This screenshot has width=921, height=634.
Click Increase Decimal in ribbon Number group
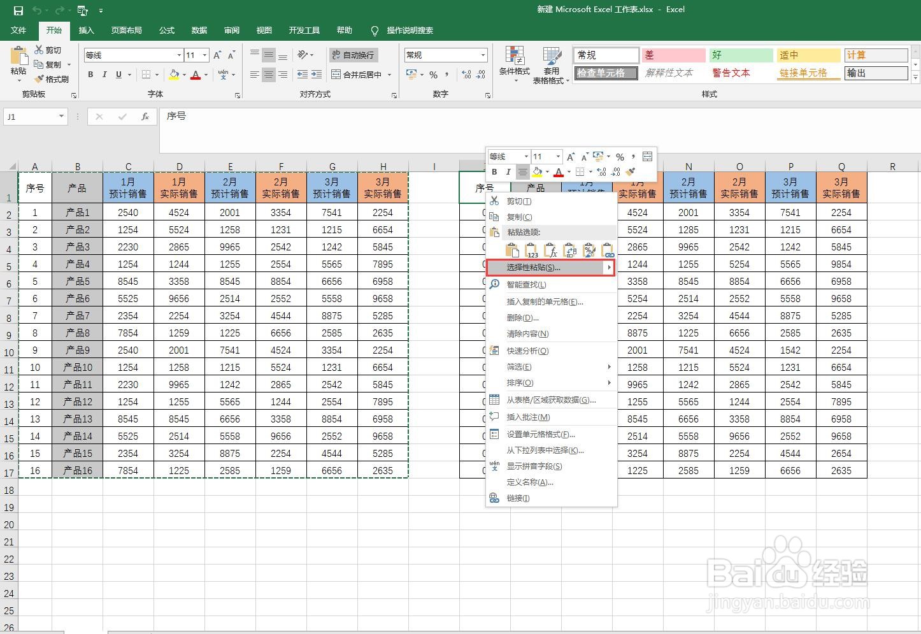466,75
